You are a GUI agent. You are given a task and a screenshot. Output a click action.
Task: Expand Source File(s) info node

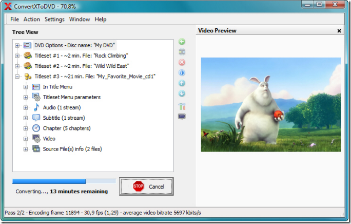26,149
